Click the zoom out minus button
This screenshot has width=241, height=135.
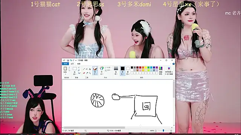(156, 130)
